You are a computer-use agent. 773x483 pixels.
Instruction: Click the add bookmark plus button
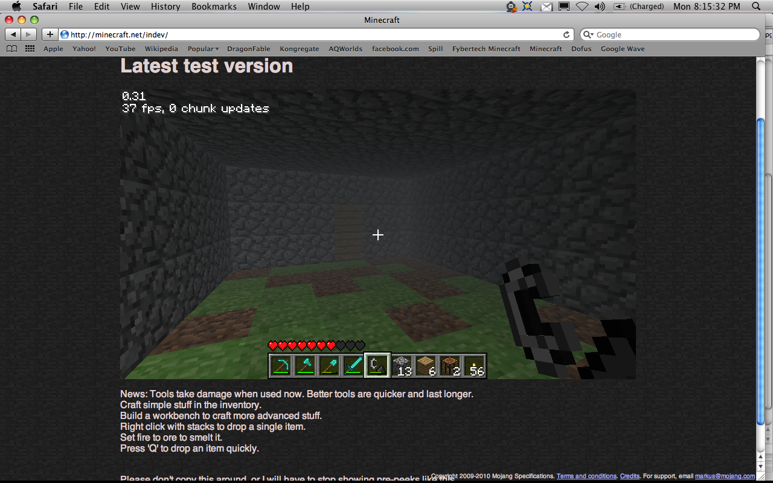click(x=50, y=34)
